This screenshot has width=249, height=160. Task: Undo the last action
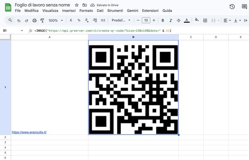click(x=19, y=20)
